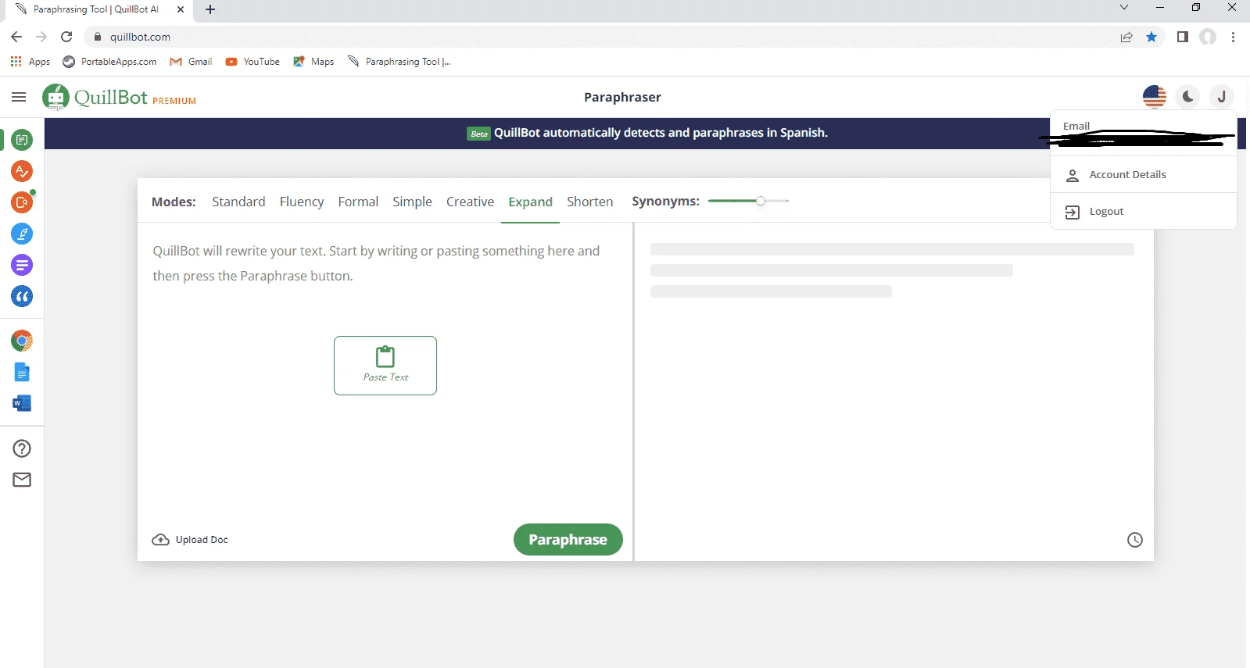Bookmark this page with the star icon
Image resolution: width=1250 pixels, height=668 pixels.
[x=1152, y=37]
